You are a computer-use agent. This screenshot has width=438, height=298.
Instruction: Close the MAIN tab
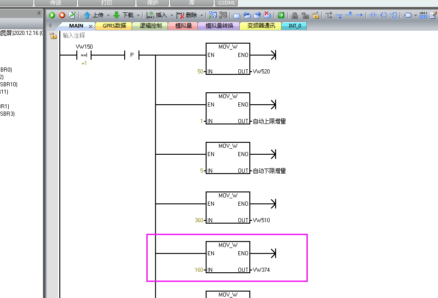coord(90,26)
